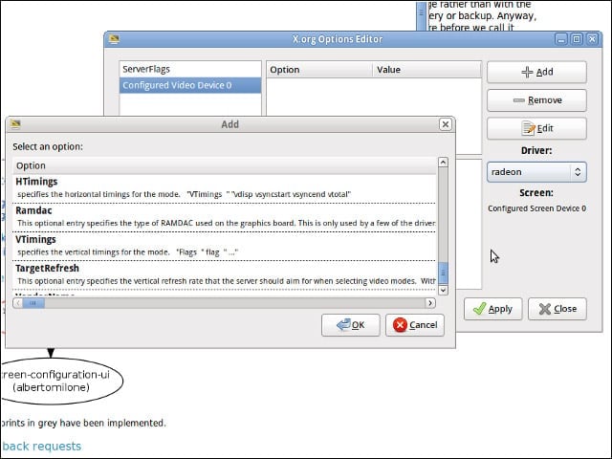Click the Add dialog title bar icon
This screenshot has height=459, width=612.
point(15,124)
